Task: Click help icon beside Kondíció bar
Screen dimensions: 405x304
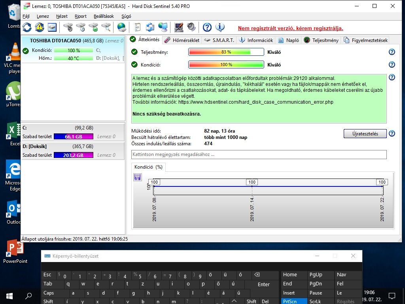Action: tap(392, 65)
